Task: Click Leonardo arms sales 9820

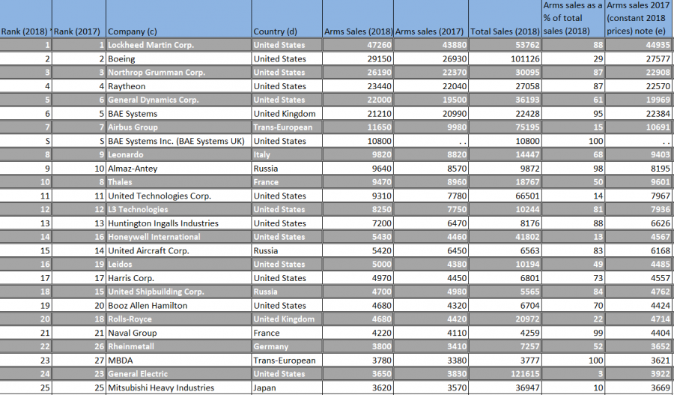Action: point(358,154)
